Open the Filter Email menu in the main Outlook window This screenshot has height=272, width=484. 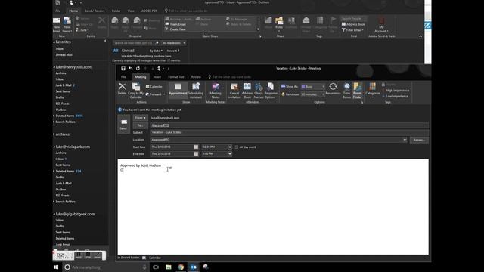pyautogui.click(x=352, y=30)
